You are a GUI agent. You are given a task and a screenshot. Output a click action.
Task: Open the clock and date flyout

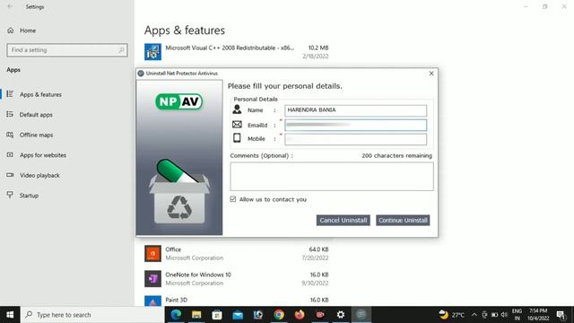pyautogui.click(x=538, y=315)
